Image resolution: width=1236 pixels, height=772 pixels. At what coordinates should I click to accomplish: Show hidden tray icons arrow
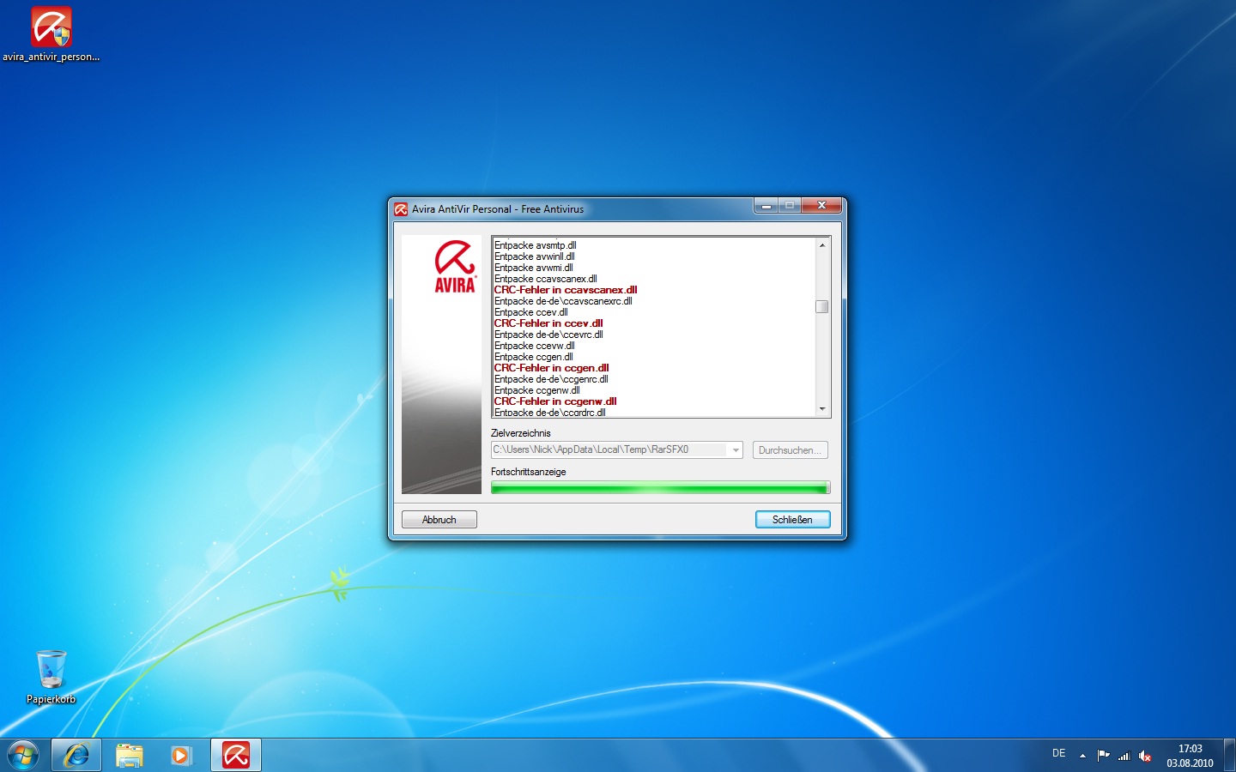[x=1082, y=756]
